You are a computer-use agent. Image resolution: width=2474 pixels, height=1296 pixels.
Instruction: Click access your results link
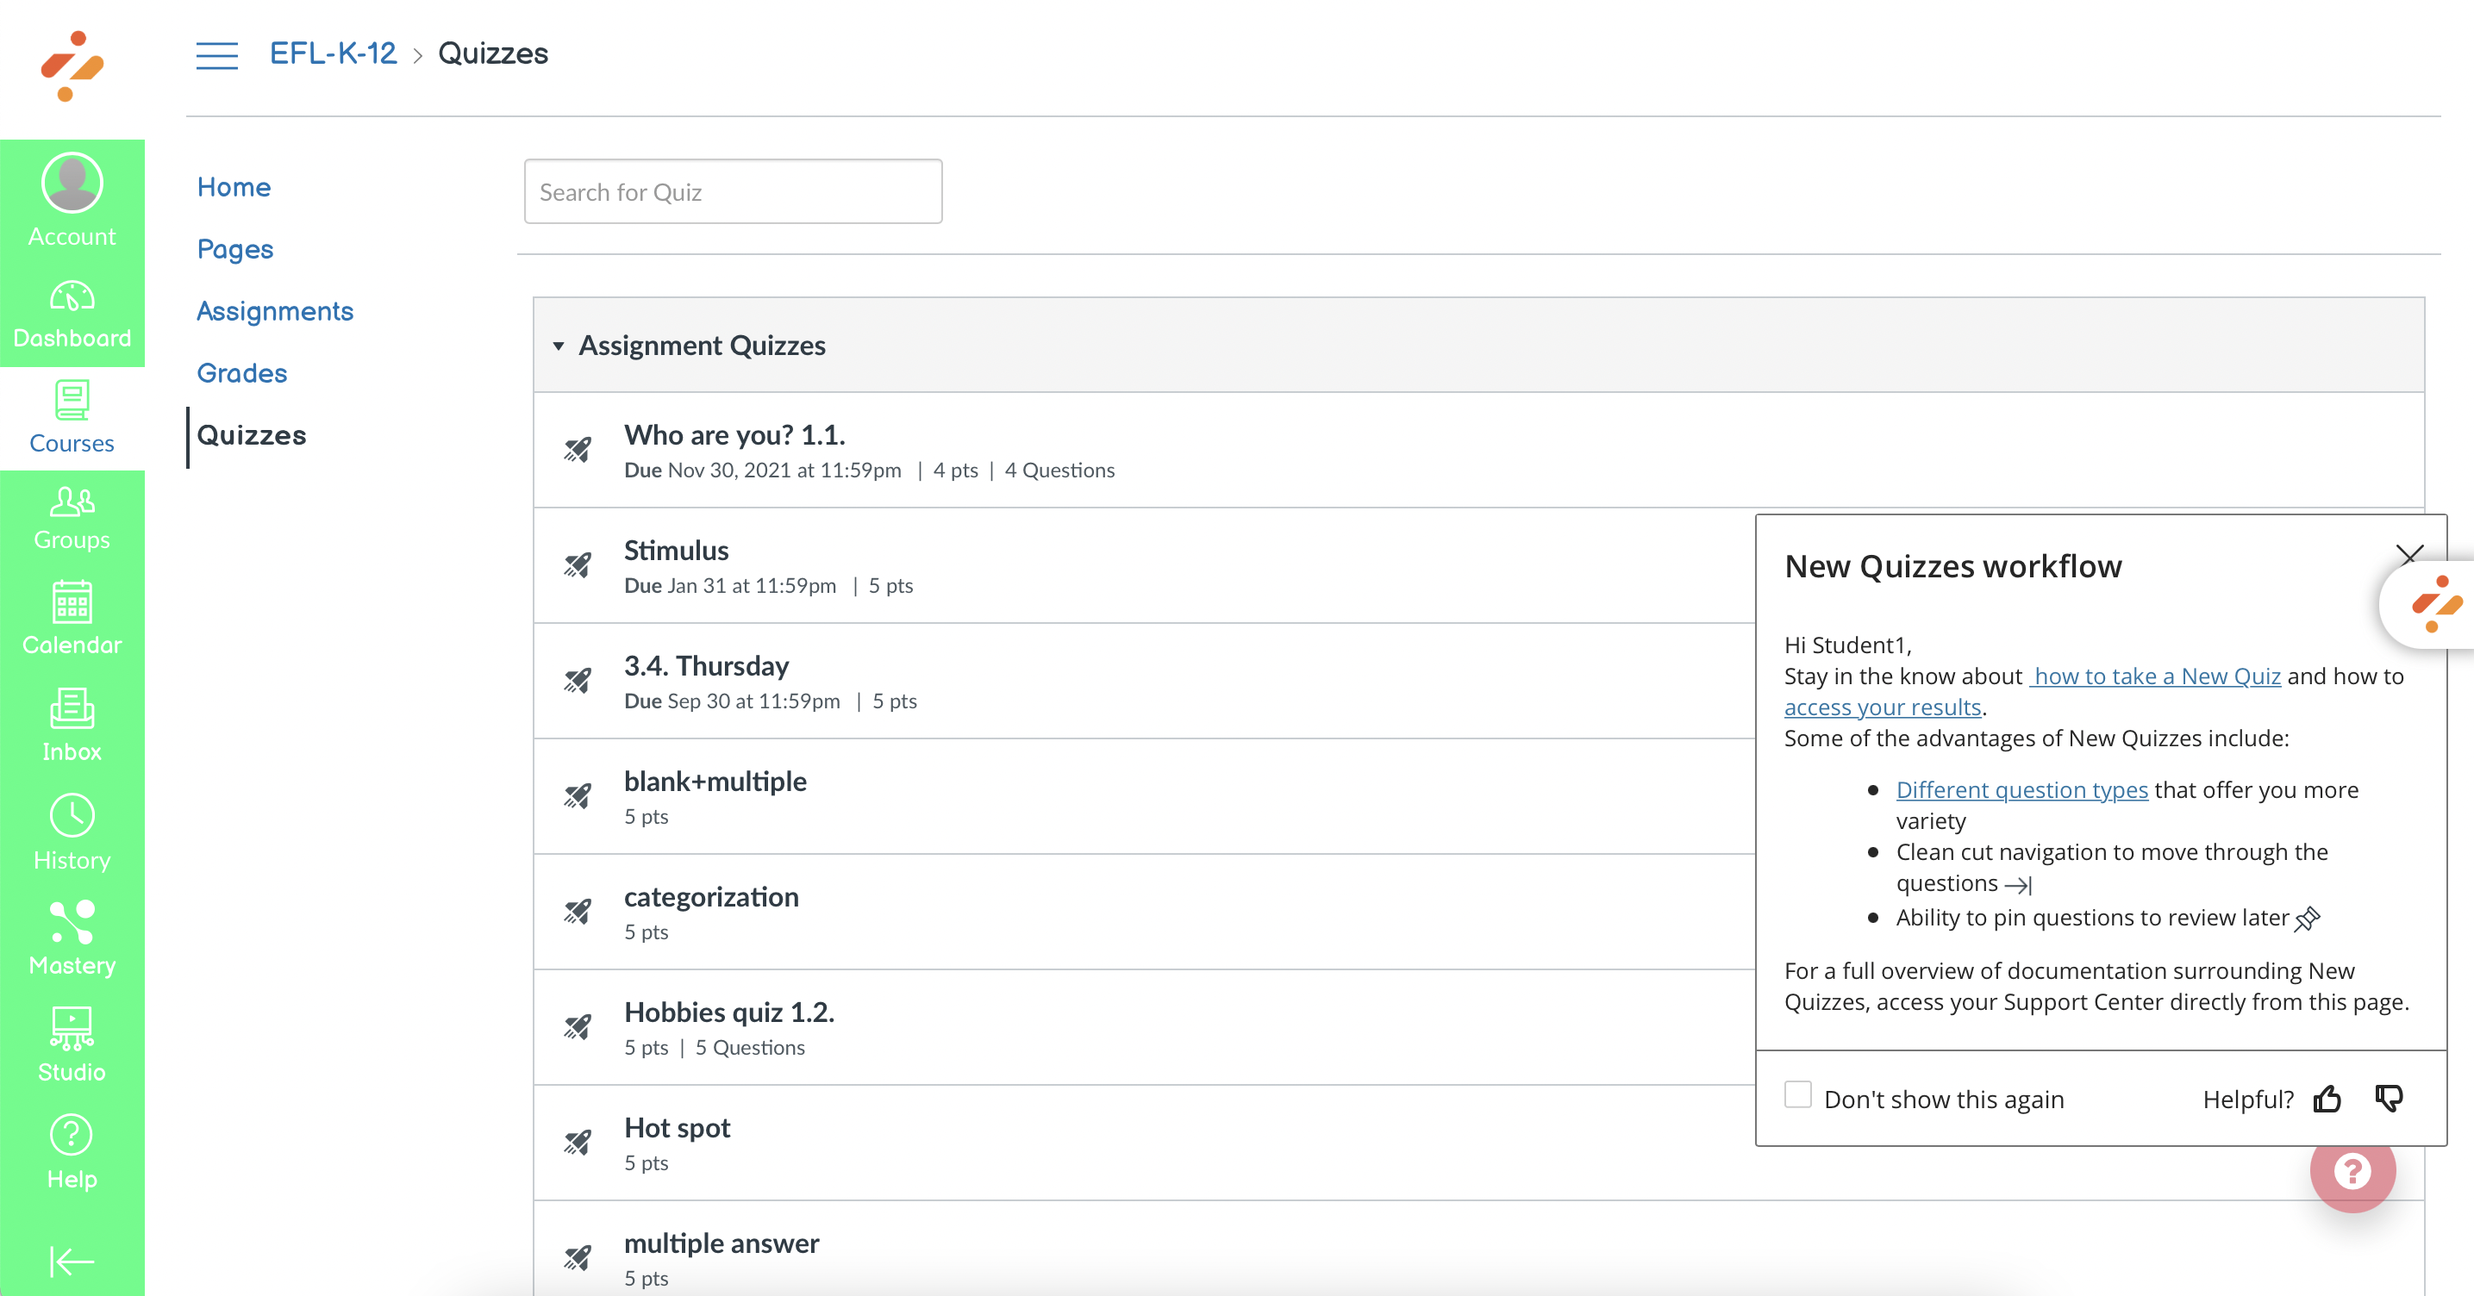pos(1882,705)
